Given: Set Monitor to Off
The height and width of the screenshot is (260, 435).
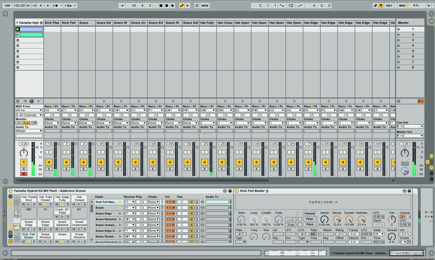Looking at the screenshot, I should point(34,123).
